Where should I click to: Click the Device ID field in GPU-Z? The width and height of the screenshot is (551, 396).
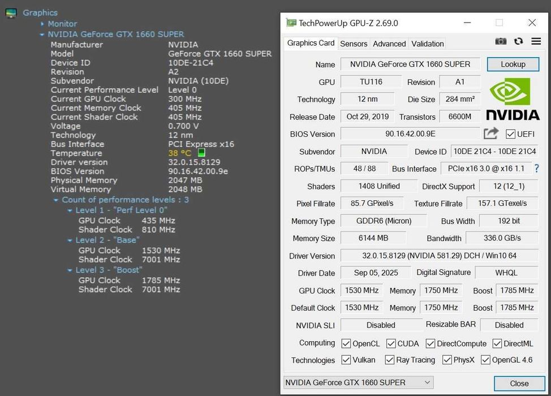click(x=494, y=152)
